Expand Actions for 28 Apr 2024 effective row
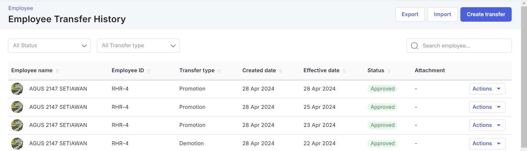This screenshot has height=151, width=527. click(x=487, y=89)
